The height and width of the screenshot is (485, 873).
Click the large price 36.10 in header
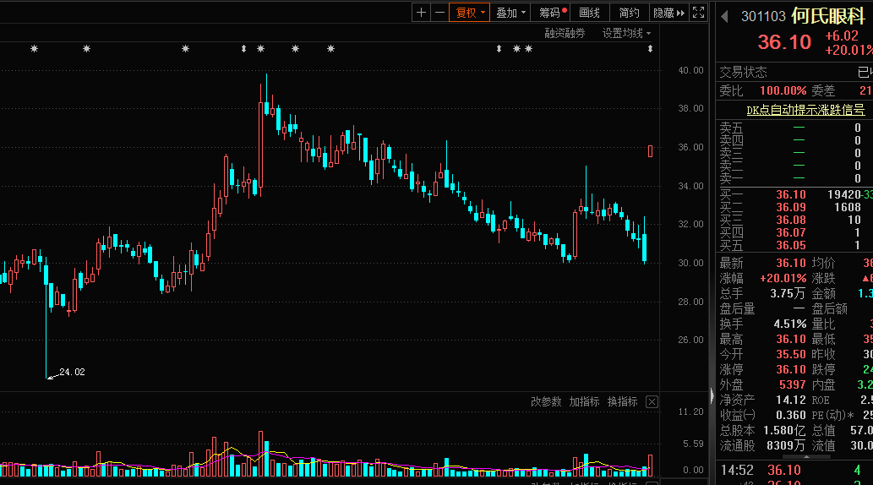[x=784, y=41]
